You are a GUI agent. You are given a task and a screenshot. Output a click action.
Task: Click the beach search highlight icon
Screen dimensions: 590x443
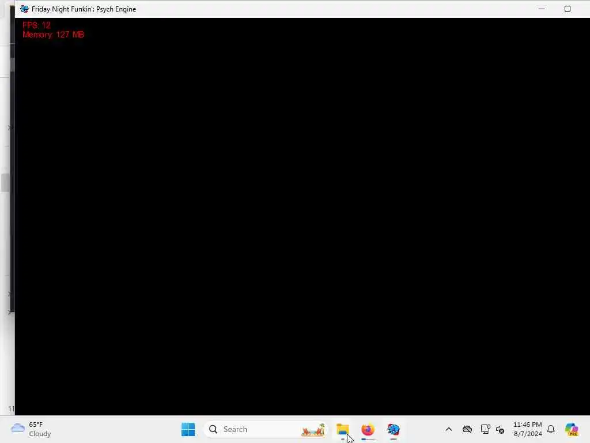click(x=313, y=430)
